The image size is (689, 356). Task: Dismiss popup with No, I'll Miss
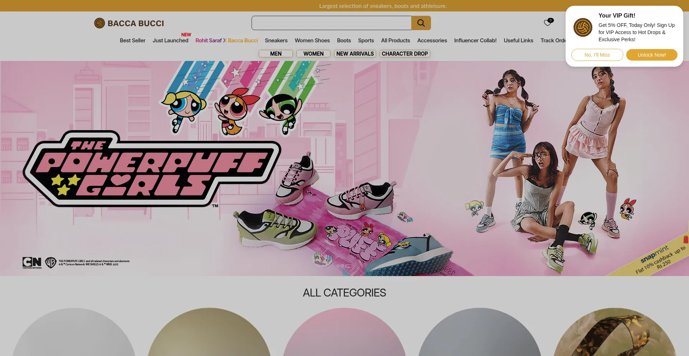click(x=597, y=55)
